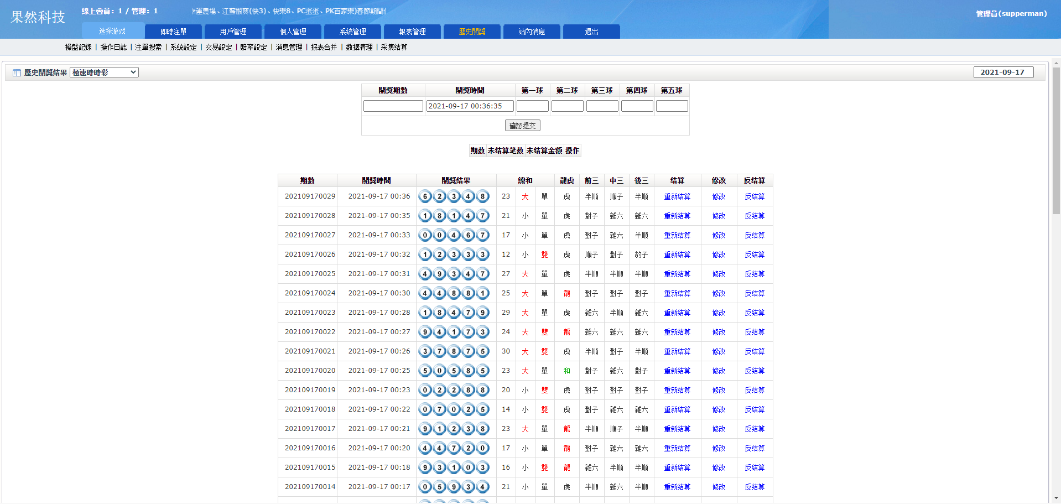Open the 用戶管理 tab

coord(233,32)
